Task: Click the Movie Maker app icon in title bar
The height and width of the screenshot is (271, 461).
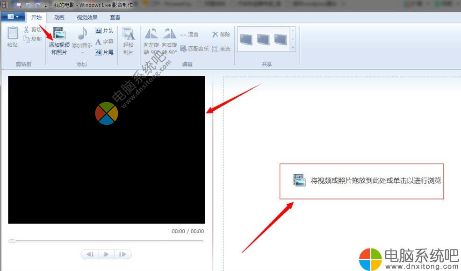Action: (4, 5)
